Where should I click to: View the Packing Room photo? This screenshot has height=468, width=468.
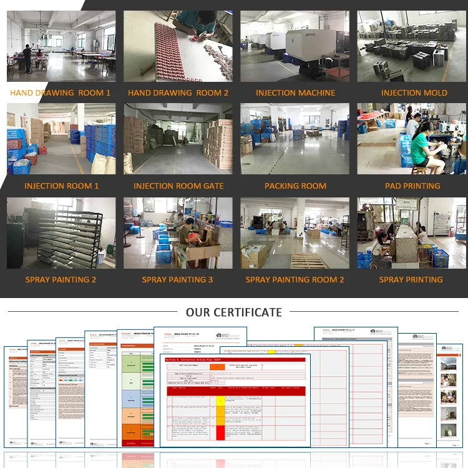(x=295, y=139)
